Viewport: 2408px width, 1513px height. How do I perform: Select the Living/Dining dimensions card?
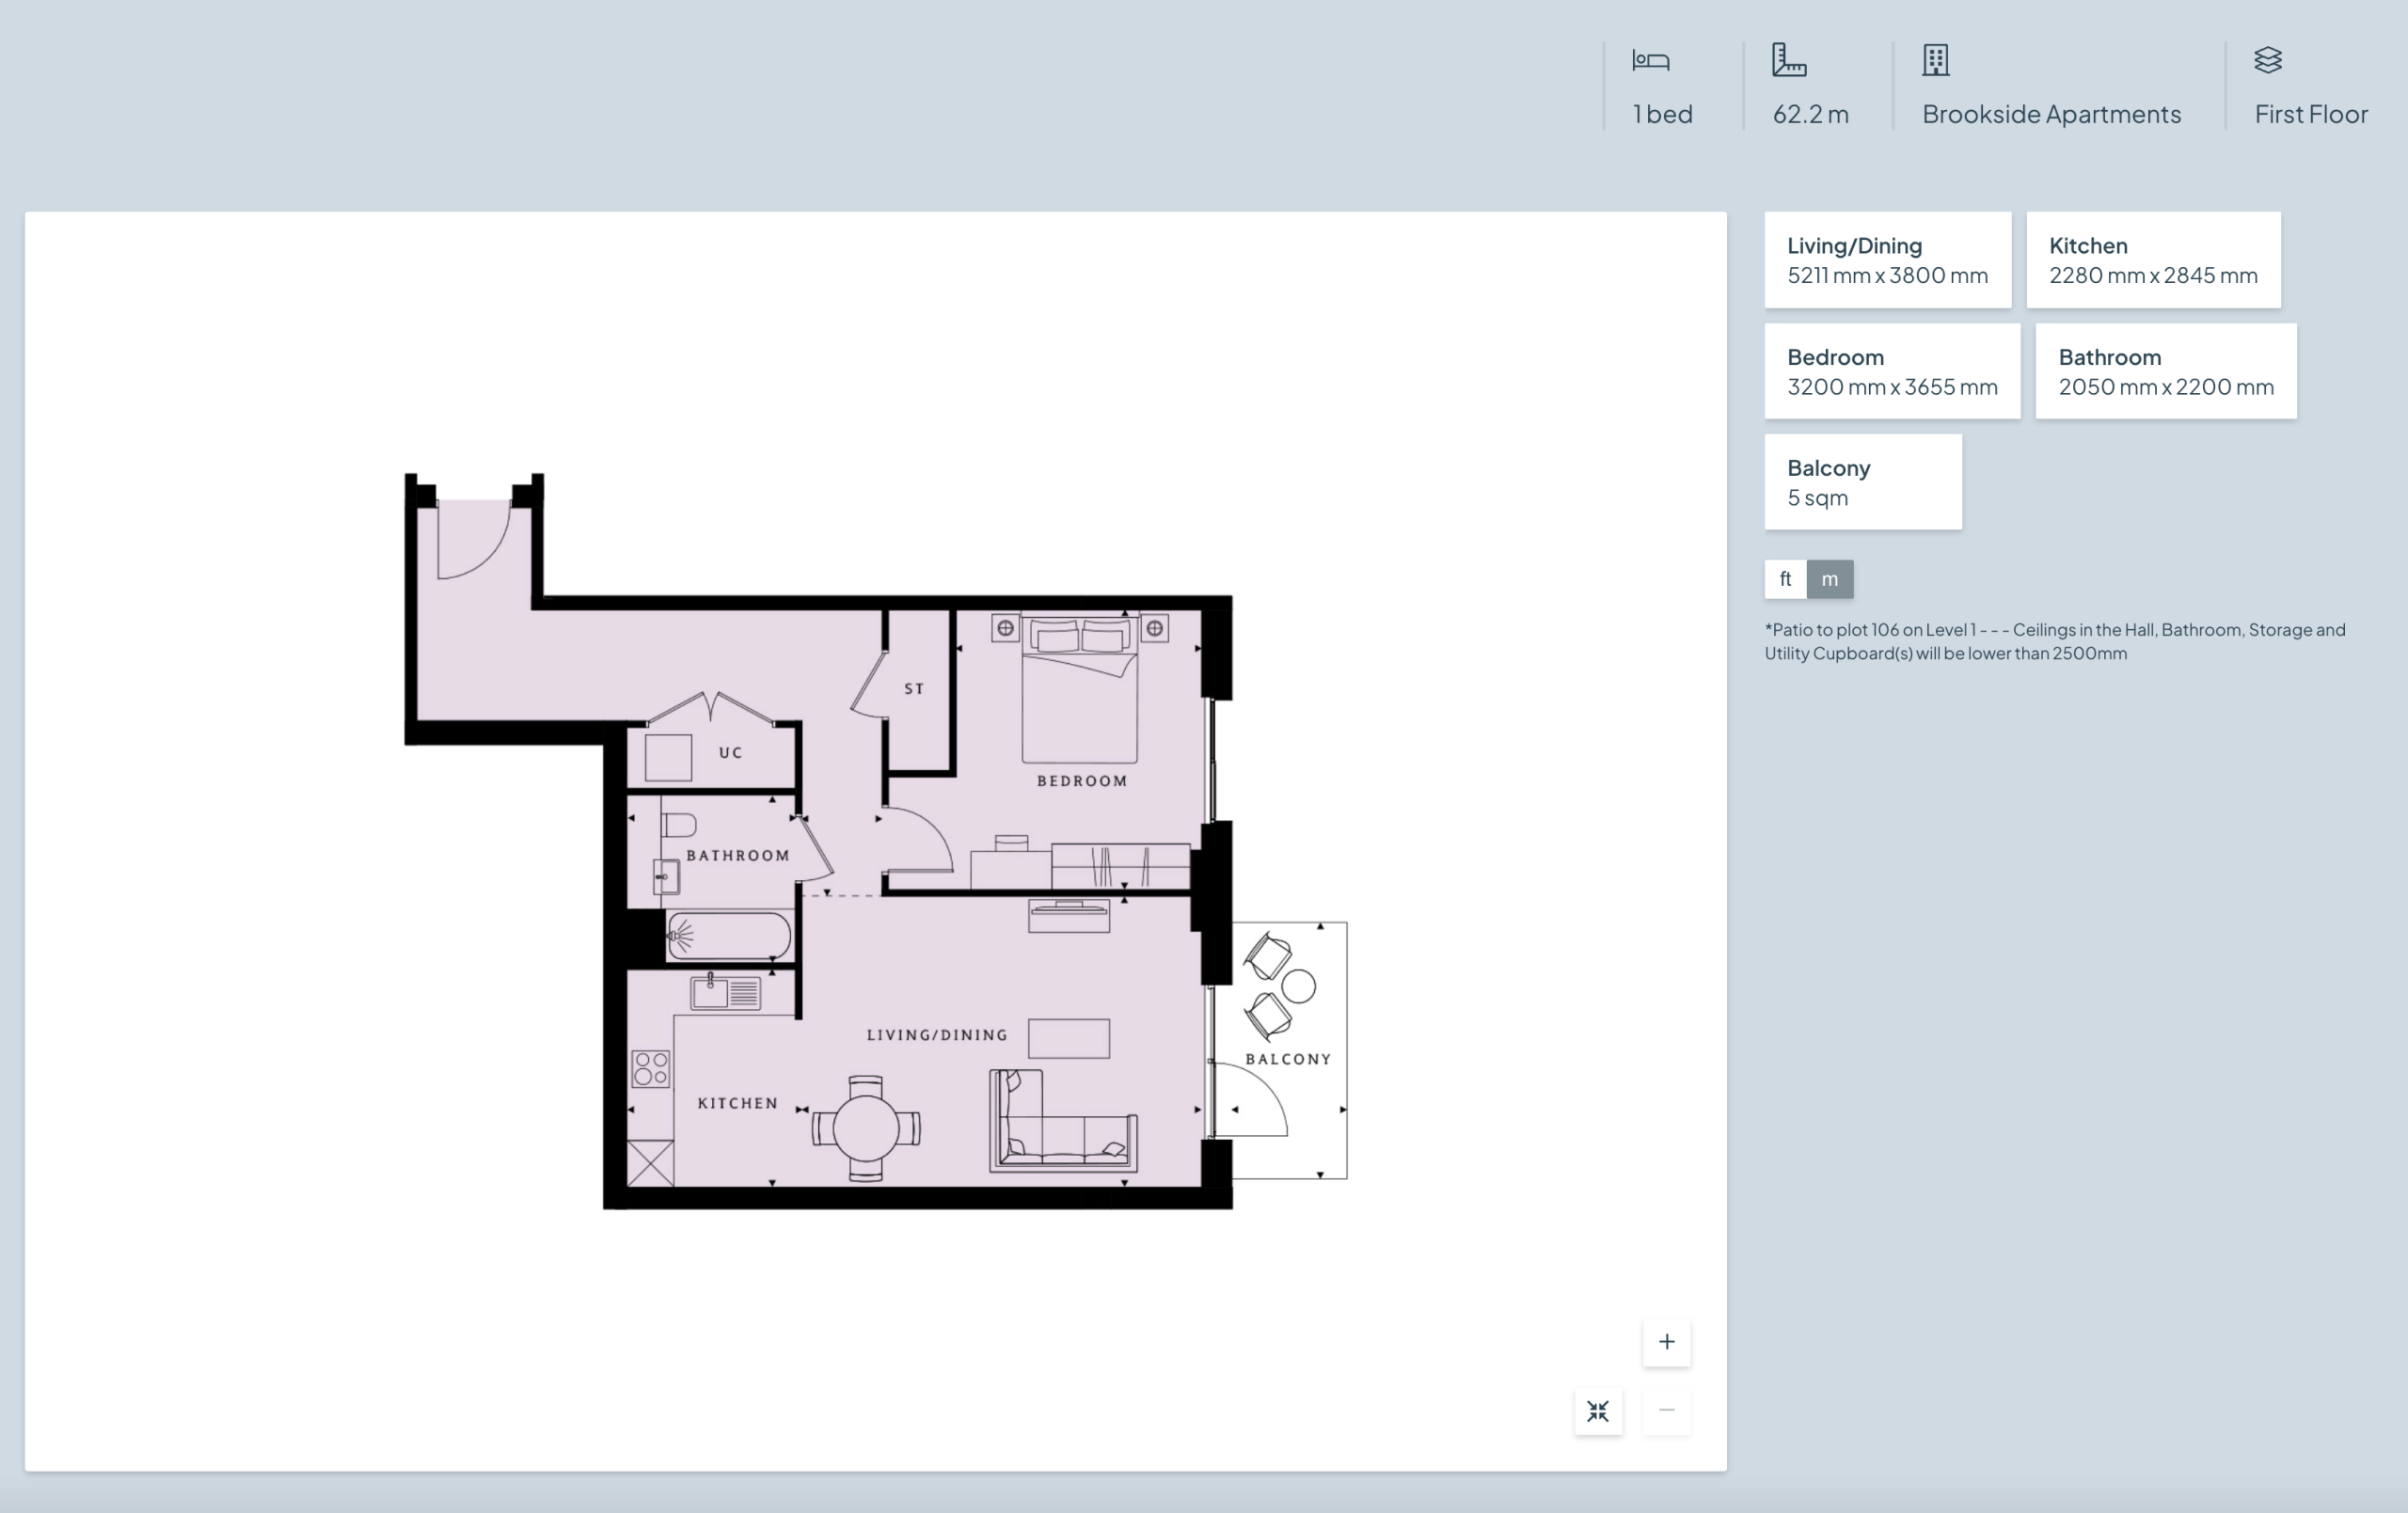pyautogui.click(x=1887, y=260)
